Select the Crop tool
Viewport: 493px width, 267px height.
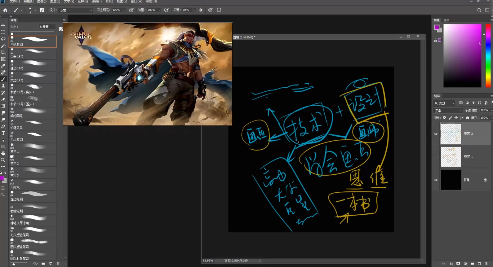click(3, 52)
